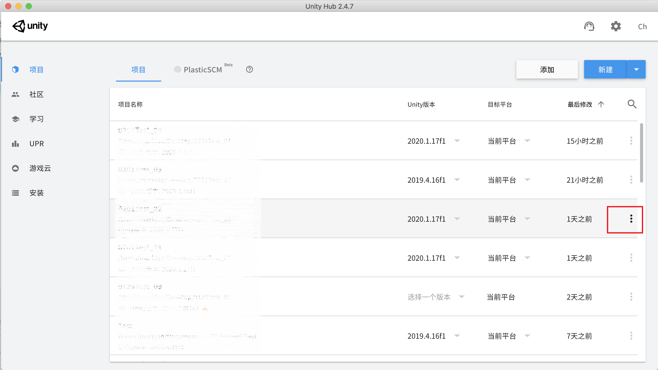The height and width of the screenshot is (370, 658).
Task: Open three-dot menu for the 1天之前 highlighted row
Action: (631, 219)
